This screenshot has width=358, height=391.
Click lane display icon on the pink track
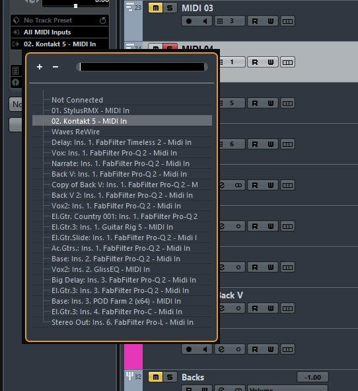click(x=287, y=349)
